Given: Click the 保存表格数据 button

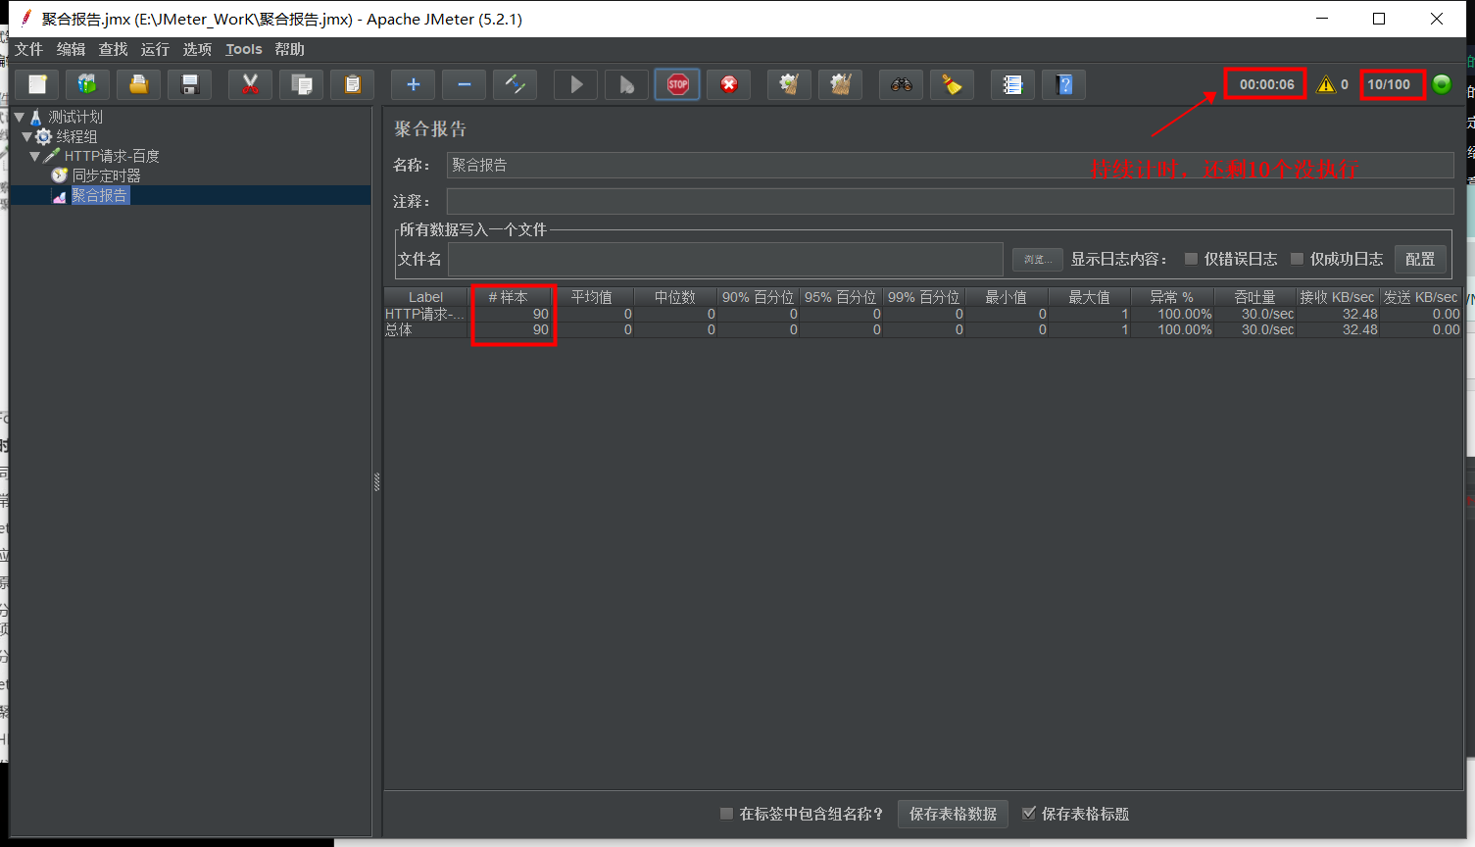Looking at the screenshot, I should (952, 814).
